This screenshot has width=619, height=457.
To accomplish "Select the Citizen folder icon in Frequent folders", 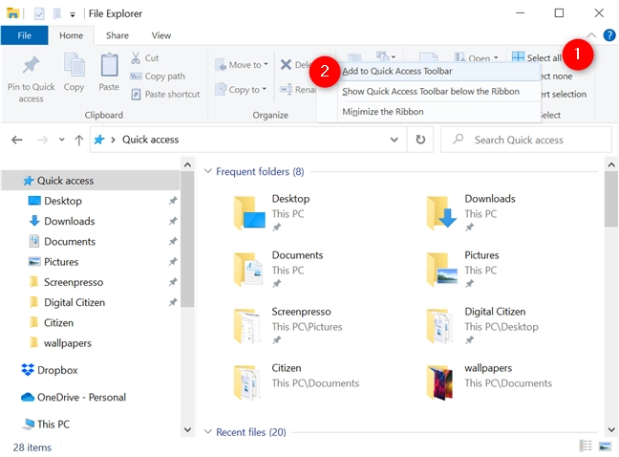I will 246,382.
